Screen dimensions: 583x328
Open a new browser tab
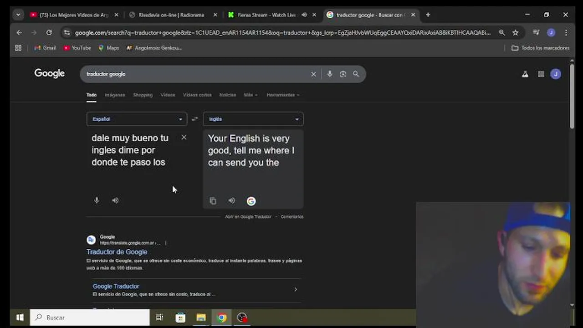coord(428,15)
